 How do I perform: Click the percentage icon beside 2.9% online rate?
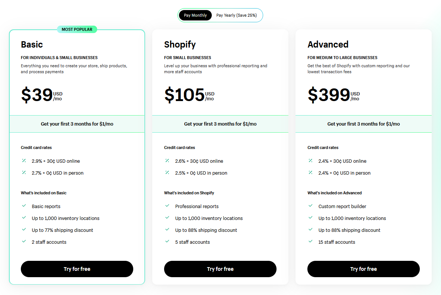pyautogui.click(x=24, y=161)
